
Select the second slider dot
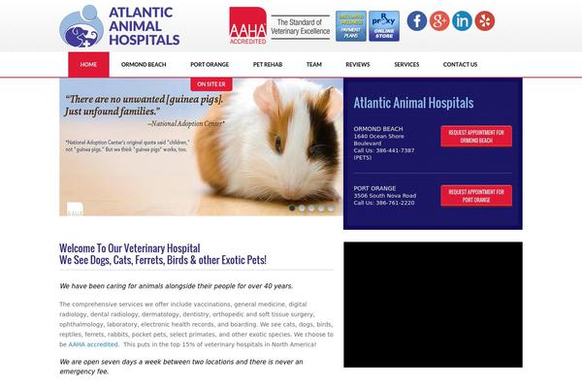pyautogui.click(x=302, y=209)
